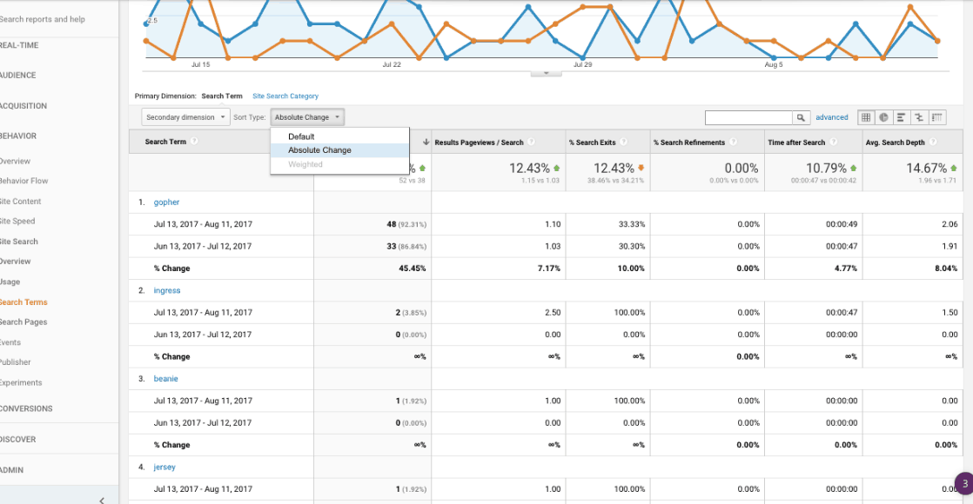Open the advanced filter link
This screenshot has height=504, width=973.
click(831, 117)
